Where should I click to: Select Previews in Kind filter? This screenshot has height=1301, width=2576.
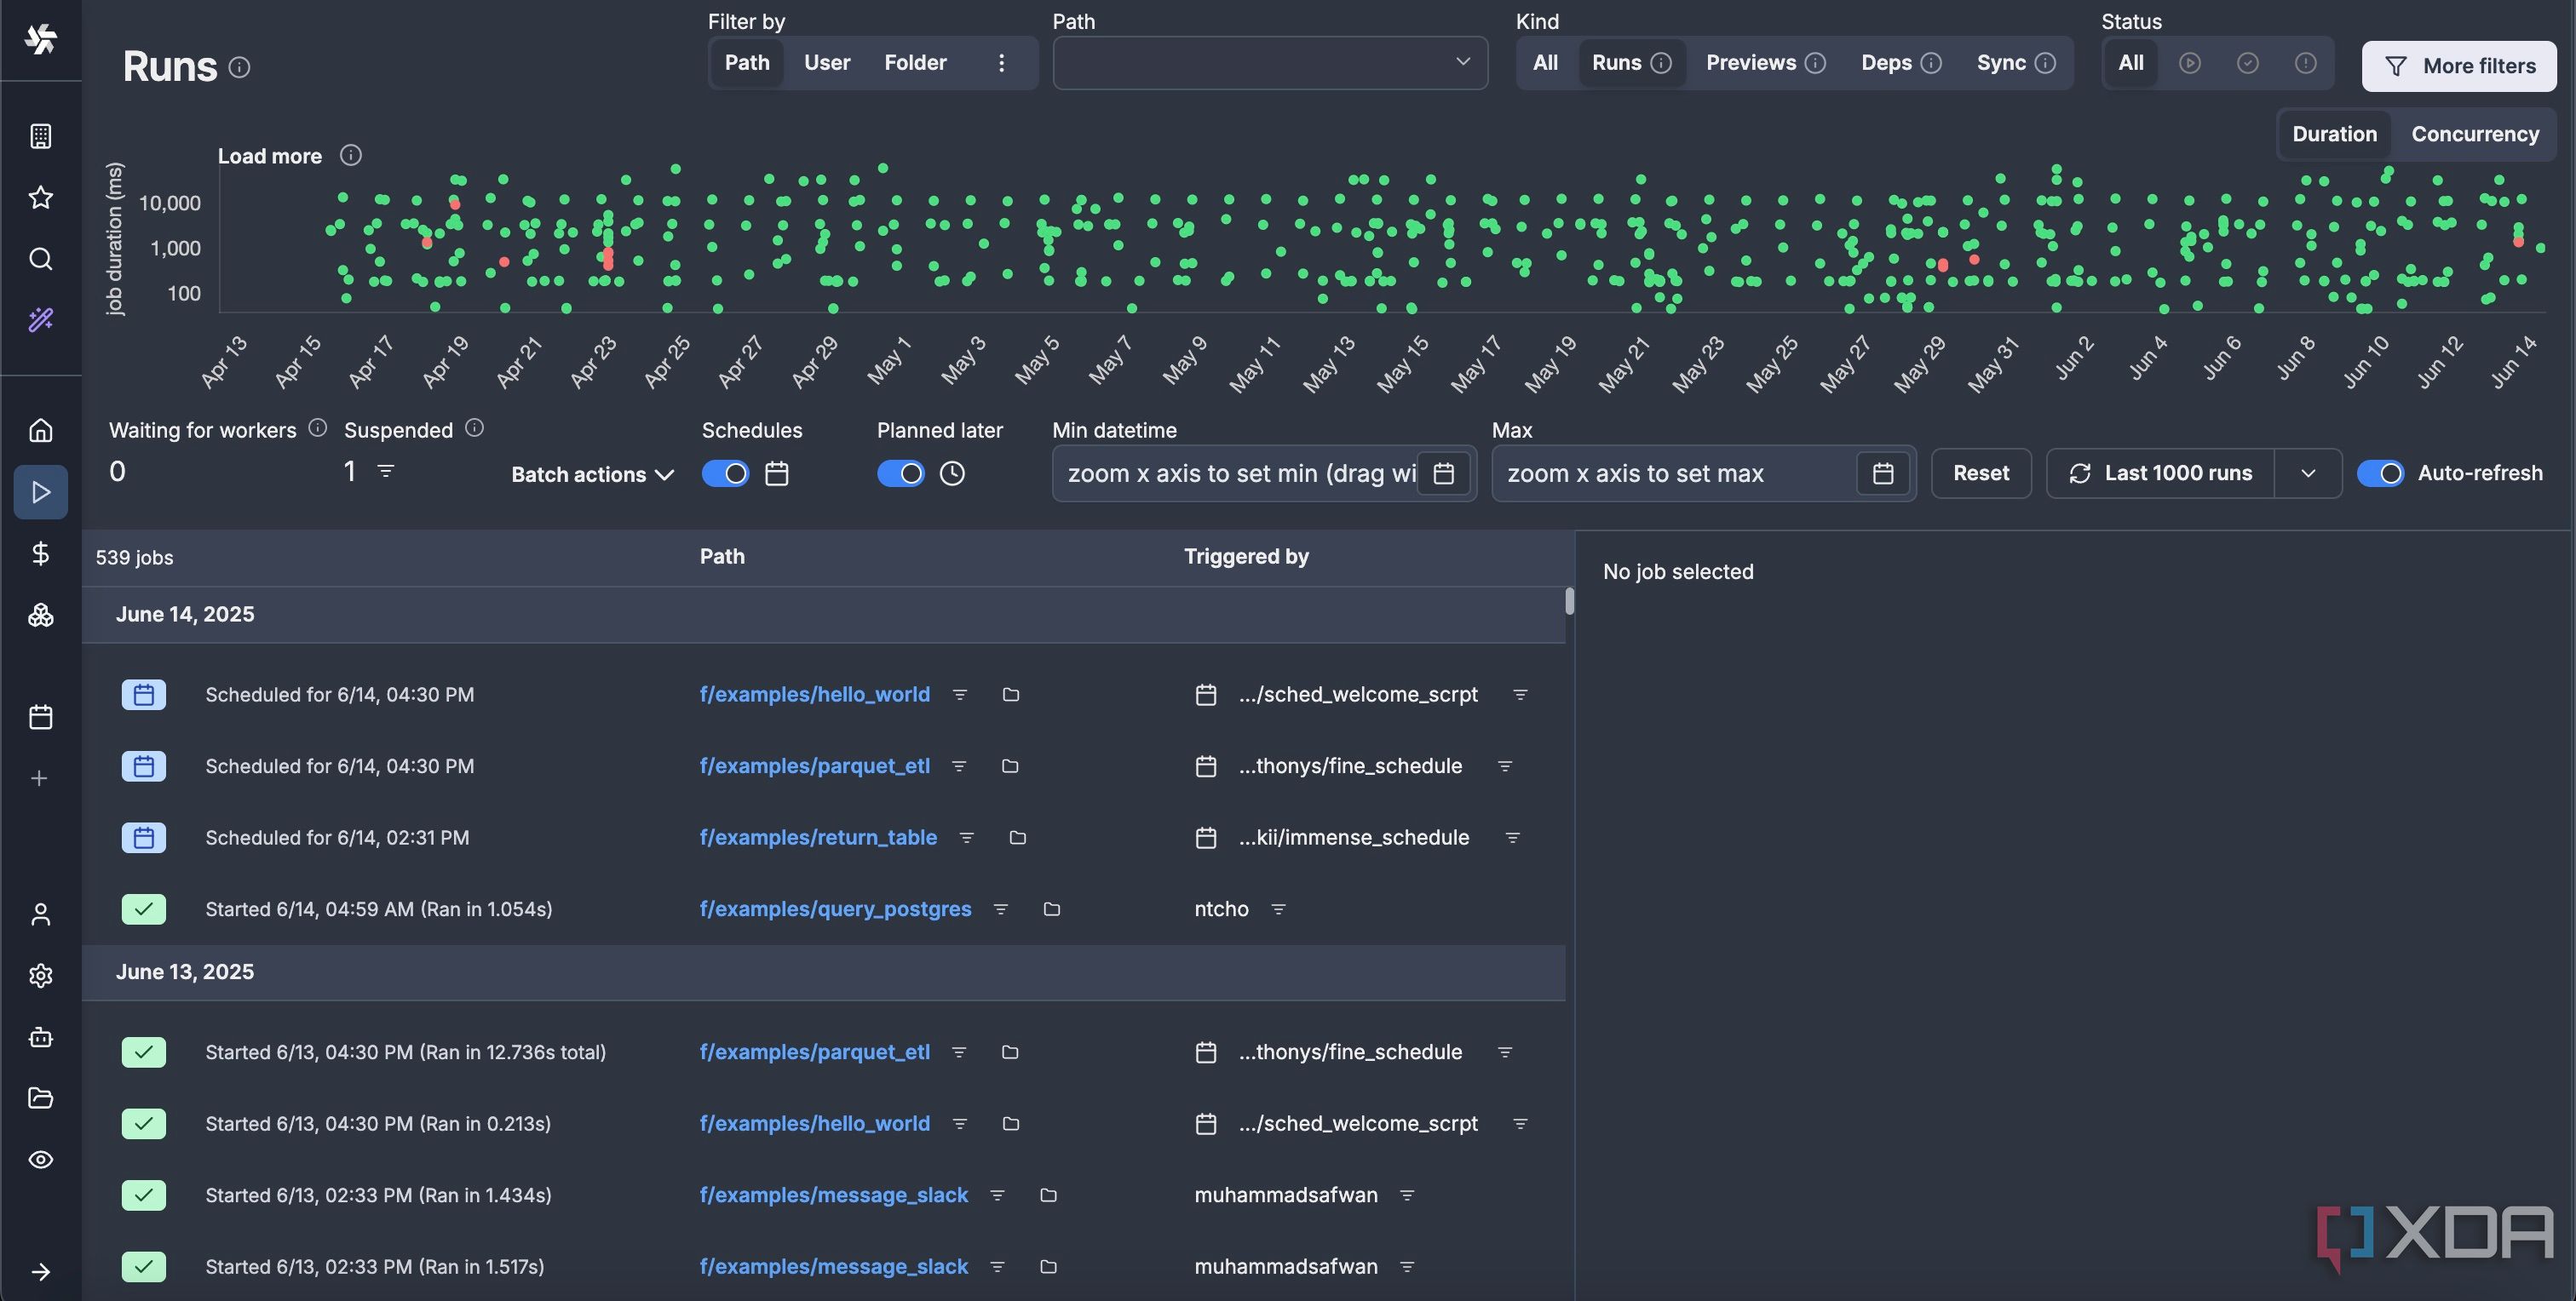(1765, 63)
